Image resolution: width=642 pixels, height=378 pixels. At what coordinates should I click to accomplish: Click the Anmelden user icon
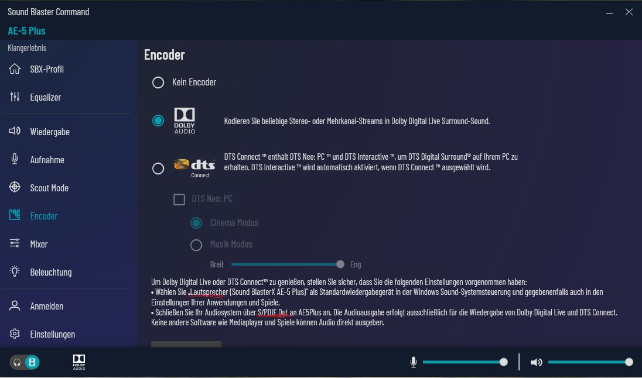pos(15,305)
